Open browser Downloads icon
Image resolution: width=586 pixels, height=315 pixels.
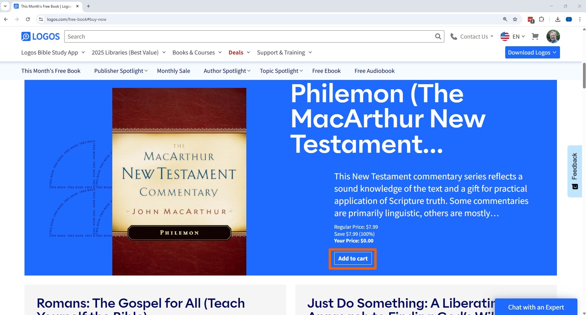pos(558,19)
